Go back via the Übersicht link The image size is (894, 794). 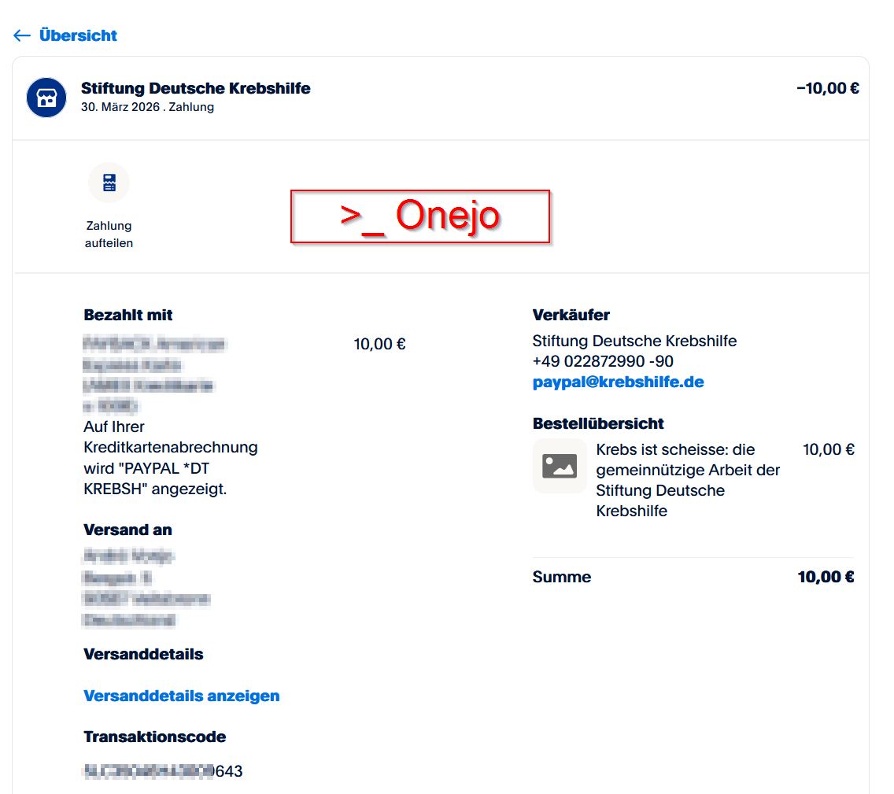tap(78, 35)
